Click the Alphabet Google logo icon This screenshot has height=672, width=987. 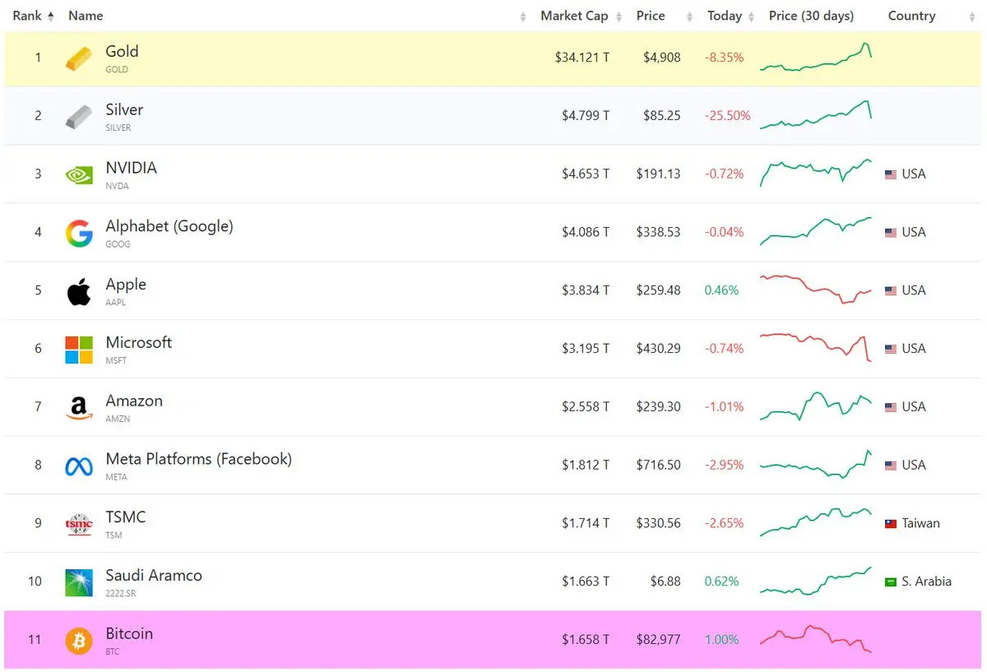(79, 234)
